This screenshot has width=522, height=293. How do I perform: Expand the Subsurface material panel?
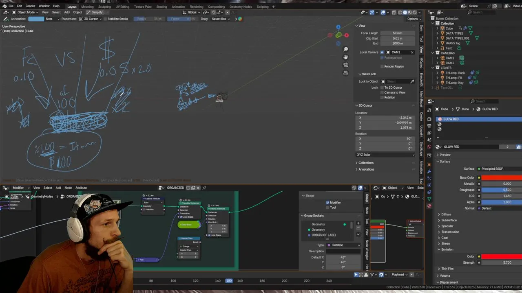click(x=449, y=220)
